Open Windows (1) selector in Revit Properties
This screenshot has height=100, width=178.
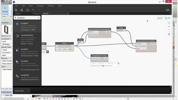tap(6, 36)
